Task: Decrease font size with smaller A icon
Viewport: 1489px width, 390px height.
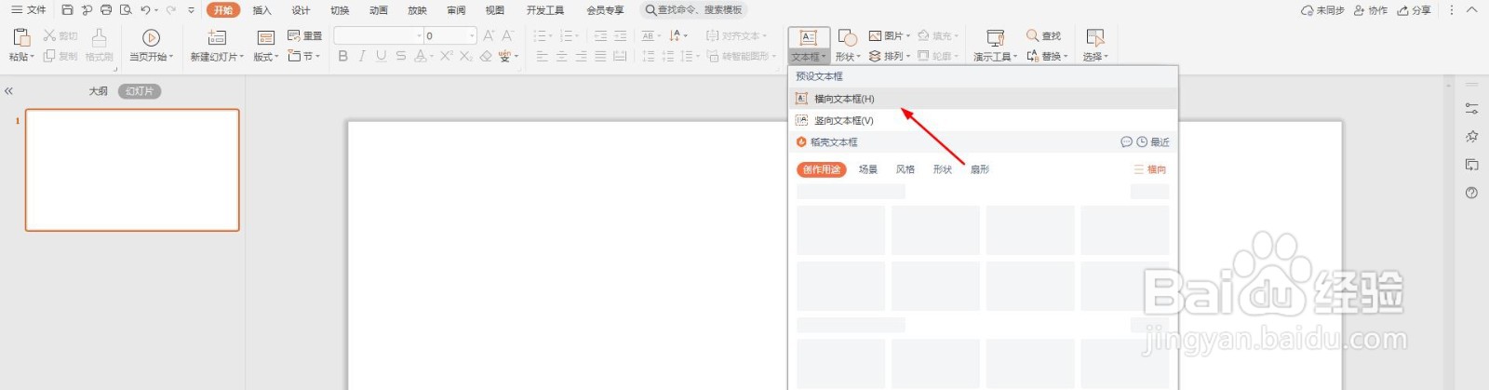Action: click(x=508, y=35)
